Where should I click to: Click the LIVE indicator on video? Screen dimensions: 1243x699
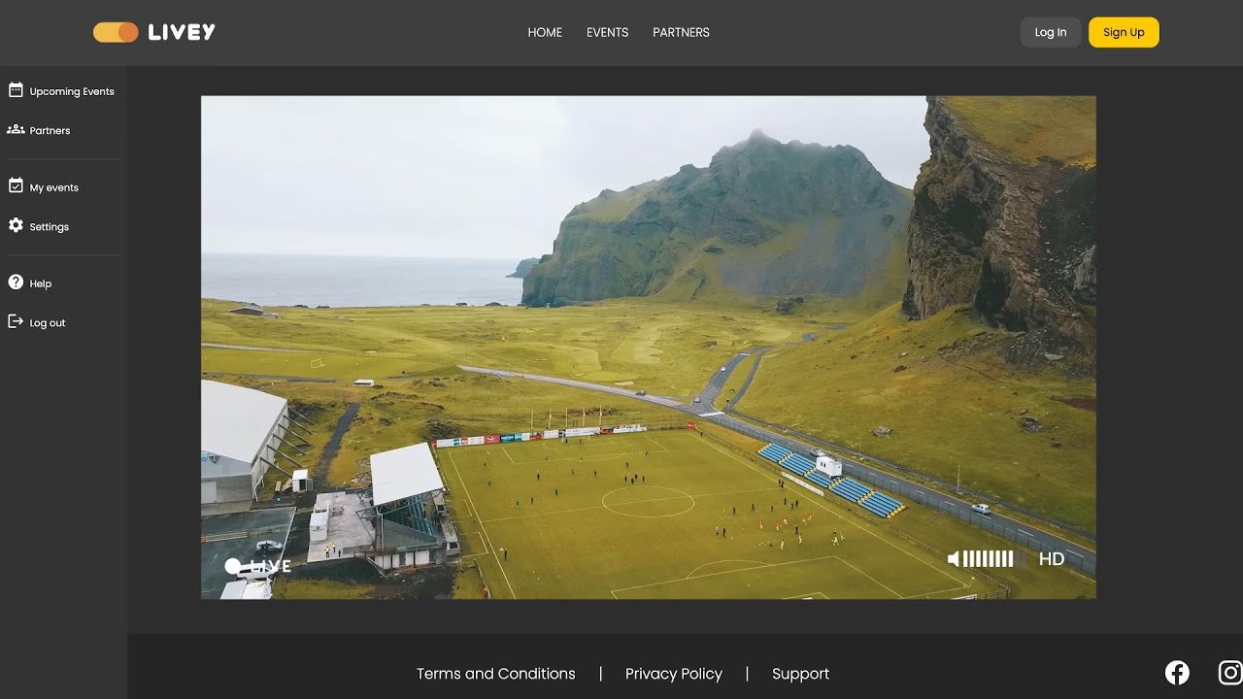(257, 566)
